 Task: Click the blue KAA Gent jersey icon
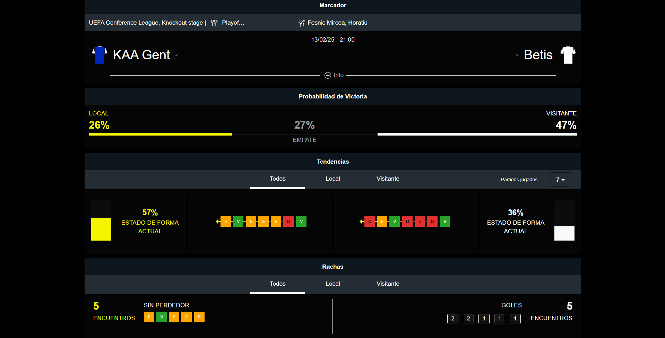coord(100,55)
